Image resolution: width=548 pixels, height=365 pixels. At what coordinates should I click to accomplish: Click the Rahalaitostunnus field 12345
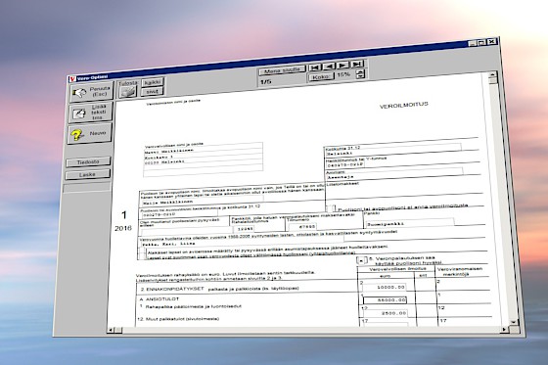(244, 229)
